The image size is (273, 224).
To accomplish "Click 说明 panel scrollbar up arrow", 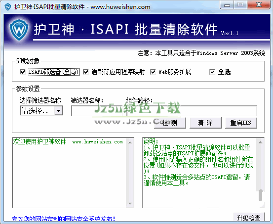I will [x=260, y=142].
